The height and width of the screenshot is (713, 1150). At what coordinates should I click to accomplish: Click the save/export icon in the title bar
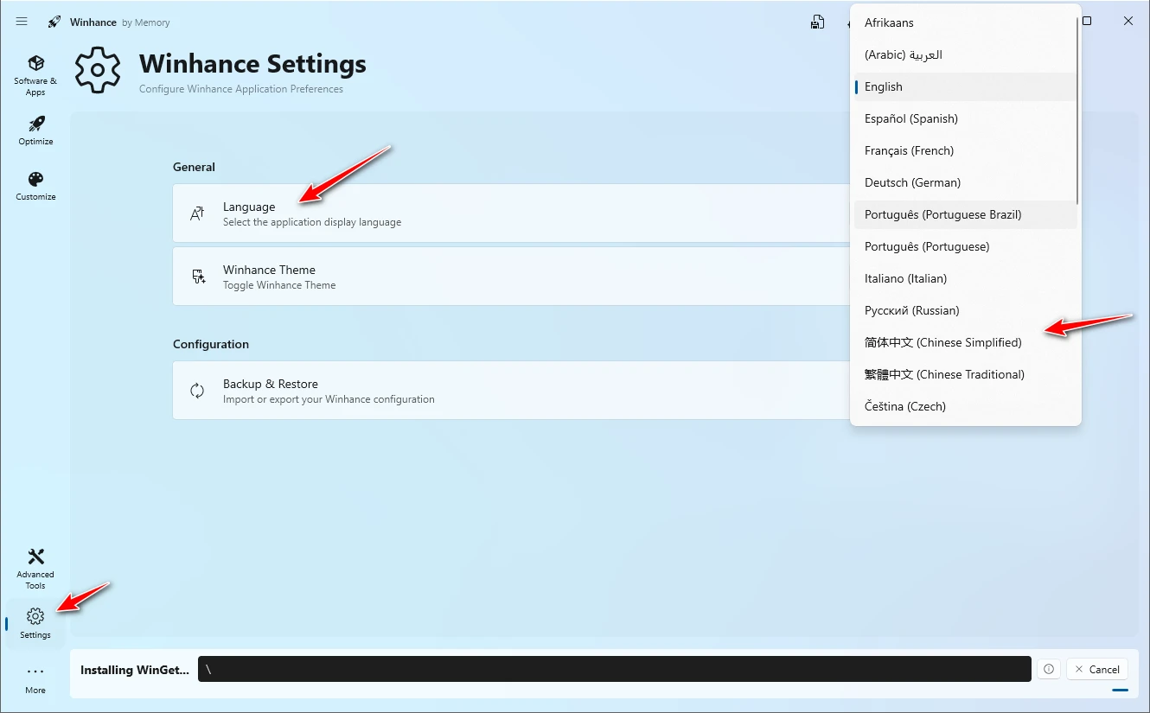click(x=818, y=21)
